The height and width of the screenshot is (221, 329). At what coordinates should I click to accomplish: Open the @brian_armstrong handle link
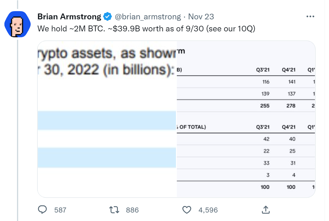(x=148, y=17)
